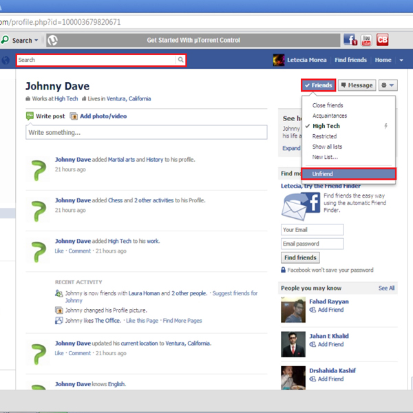This screenshot has width=413, height=413.
Task: Open Laura Homan's profile link
Action: click(x=144, y=293)
